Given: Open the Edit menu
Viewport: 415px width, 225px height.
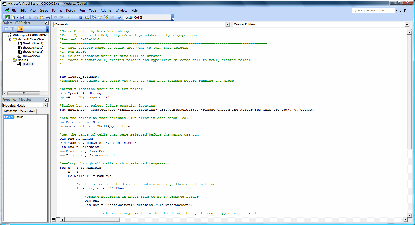Looking at the screenshot, I should (x=23, y=11).
